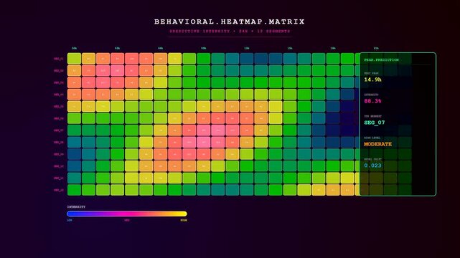The image size is (460, 258).
Task: Select the 12h column header
Action: (247, 48)
